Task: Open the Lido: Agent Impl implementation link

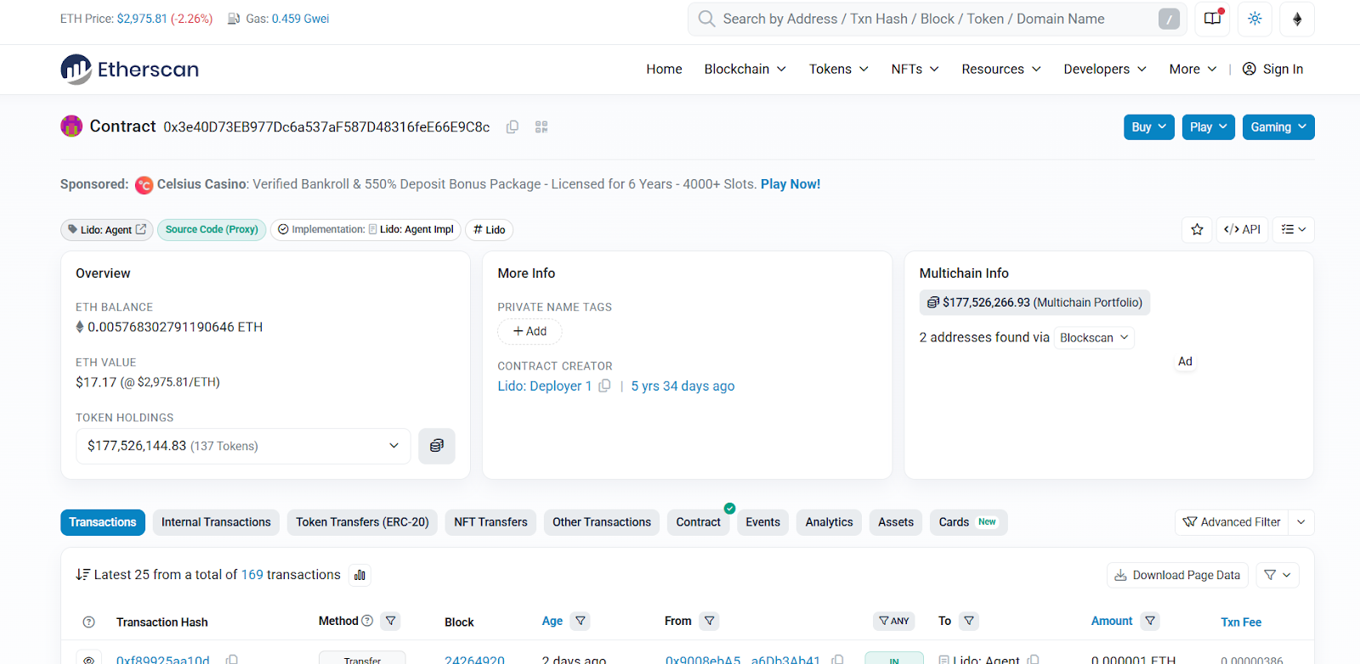Action: click(416, 229)
